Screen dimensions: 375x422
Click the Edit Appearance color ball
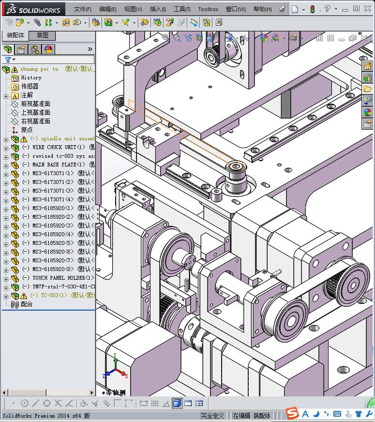[x=264, y=38]
